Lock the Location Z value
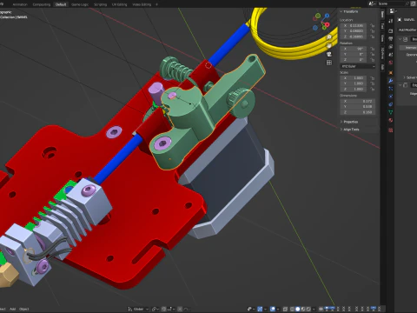 (372, 37)
